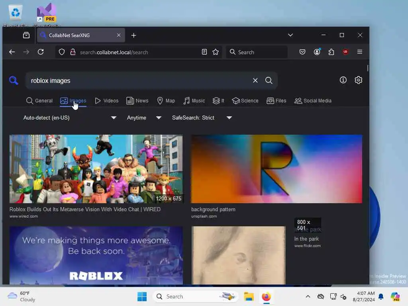408x306 pixels.
Task: Open SearXNG preferences gear icon
Action: [358, 80]
